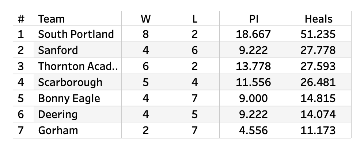This screenshot has height=145, width=364.
Task: Select the Sanford team name
Action: (58, 50)
